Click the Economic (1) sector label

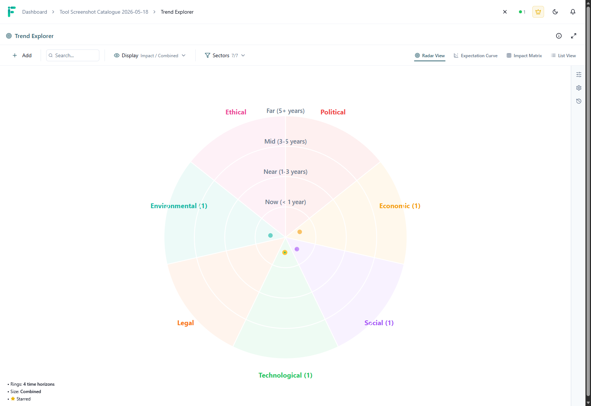[x=400, y=206]
